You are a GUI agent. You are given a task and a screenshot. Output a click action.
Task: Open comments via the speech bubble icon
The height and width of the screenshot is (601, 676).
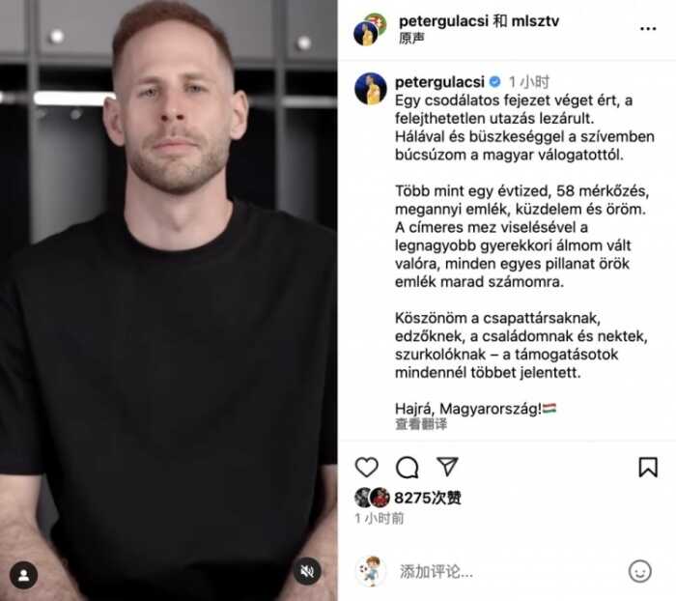coord(407,467)
